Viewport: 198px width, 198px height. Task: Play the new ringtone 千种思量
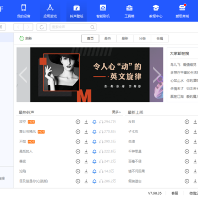click(x=187, y=151)
